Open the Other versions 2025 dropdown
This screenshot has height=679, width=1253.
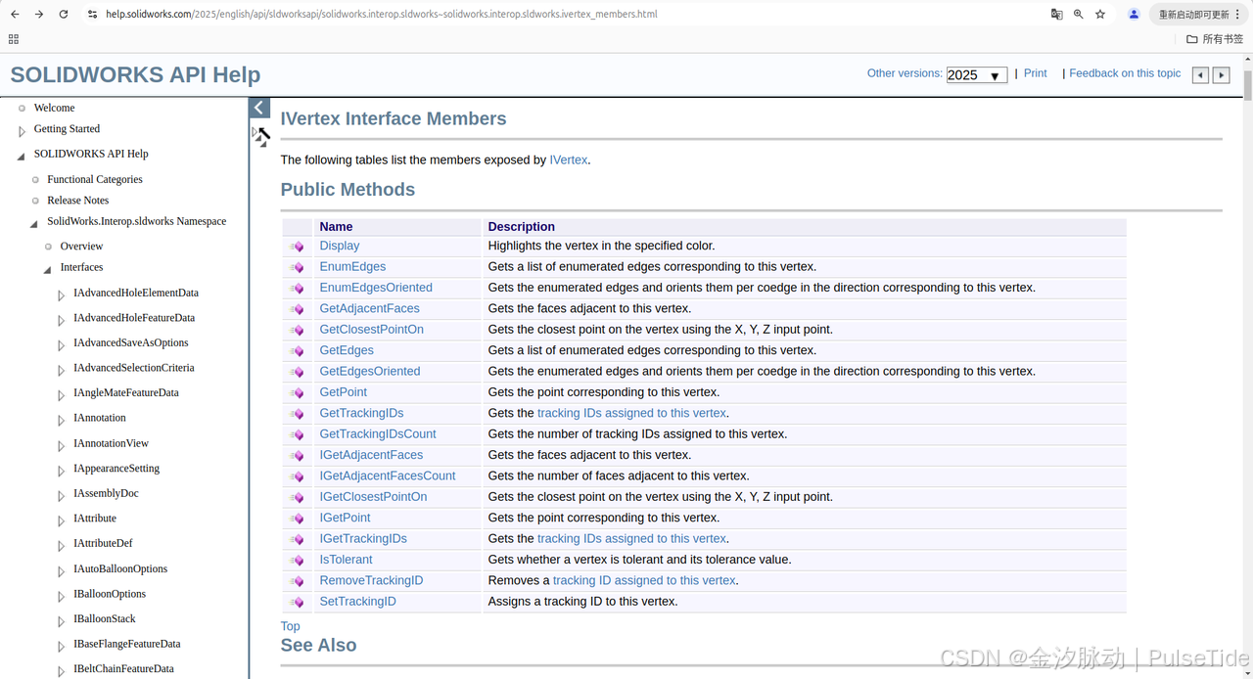(977, 75)
